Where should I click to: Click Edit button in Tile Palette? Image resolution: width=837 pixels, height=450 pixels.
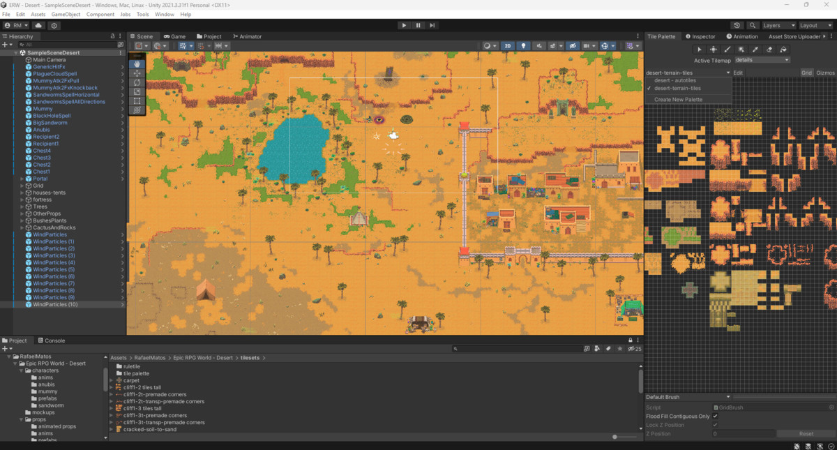point(738,73)
